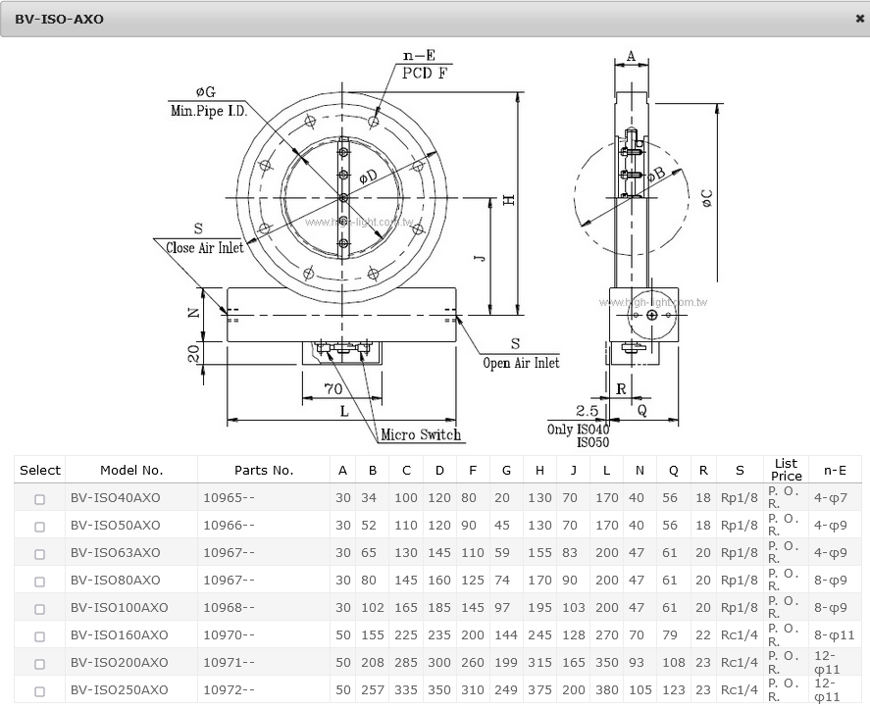Enable the BV-ISO80AXO checkbox
This screenshot has height=709, width=870.
click(40, 582)
